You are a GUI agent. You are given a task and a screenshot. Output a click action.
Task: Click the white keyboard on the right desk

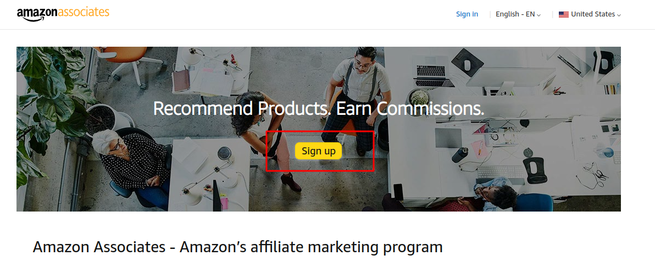(500, 171)
